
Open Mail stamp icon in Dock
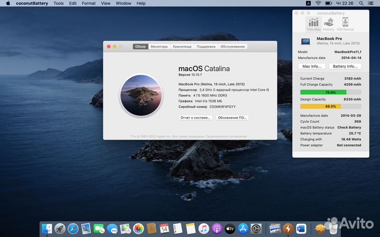coord(86,229)
